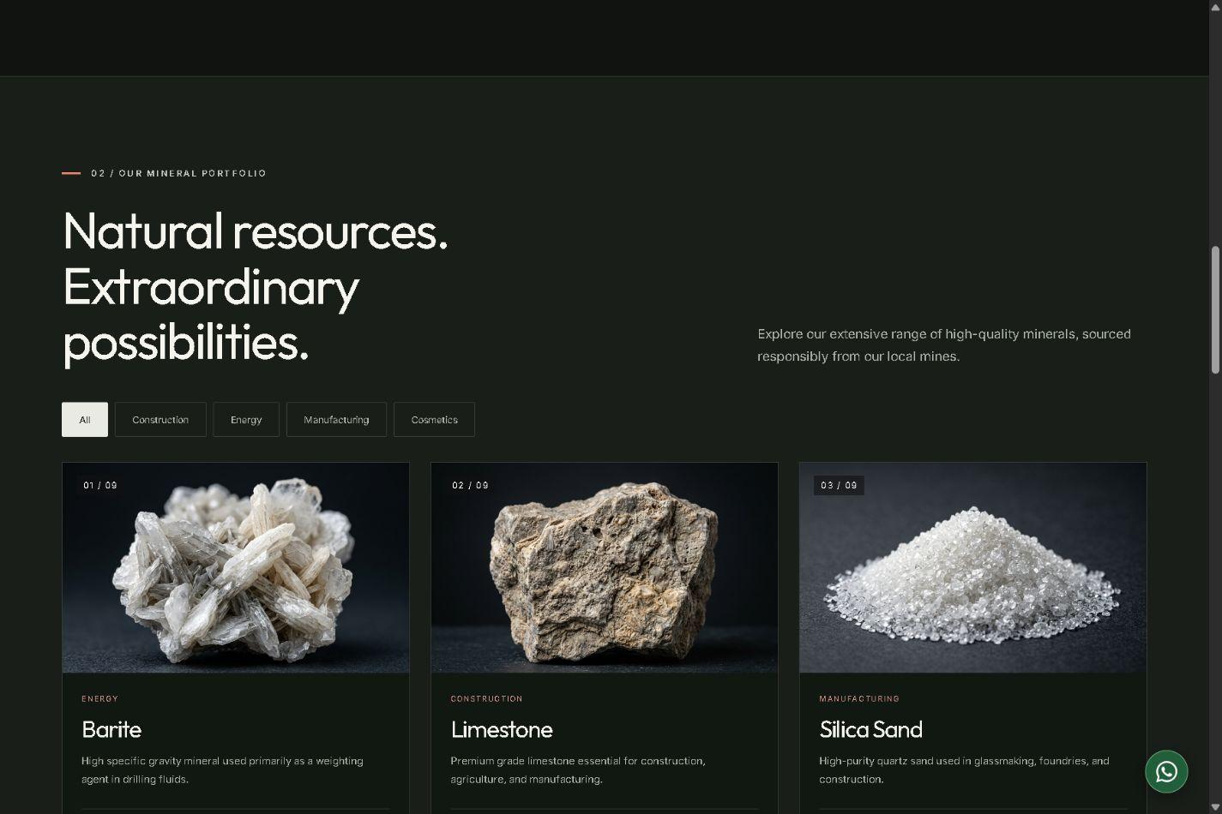Click the ENERGY label above Barite
The image size is (1222, 814).
[x=100, y=699]
